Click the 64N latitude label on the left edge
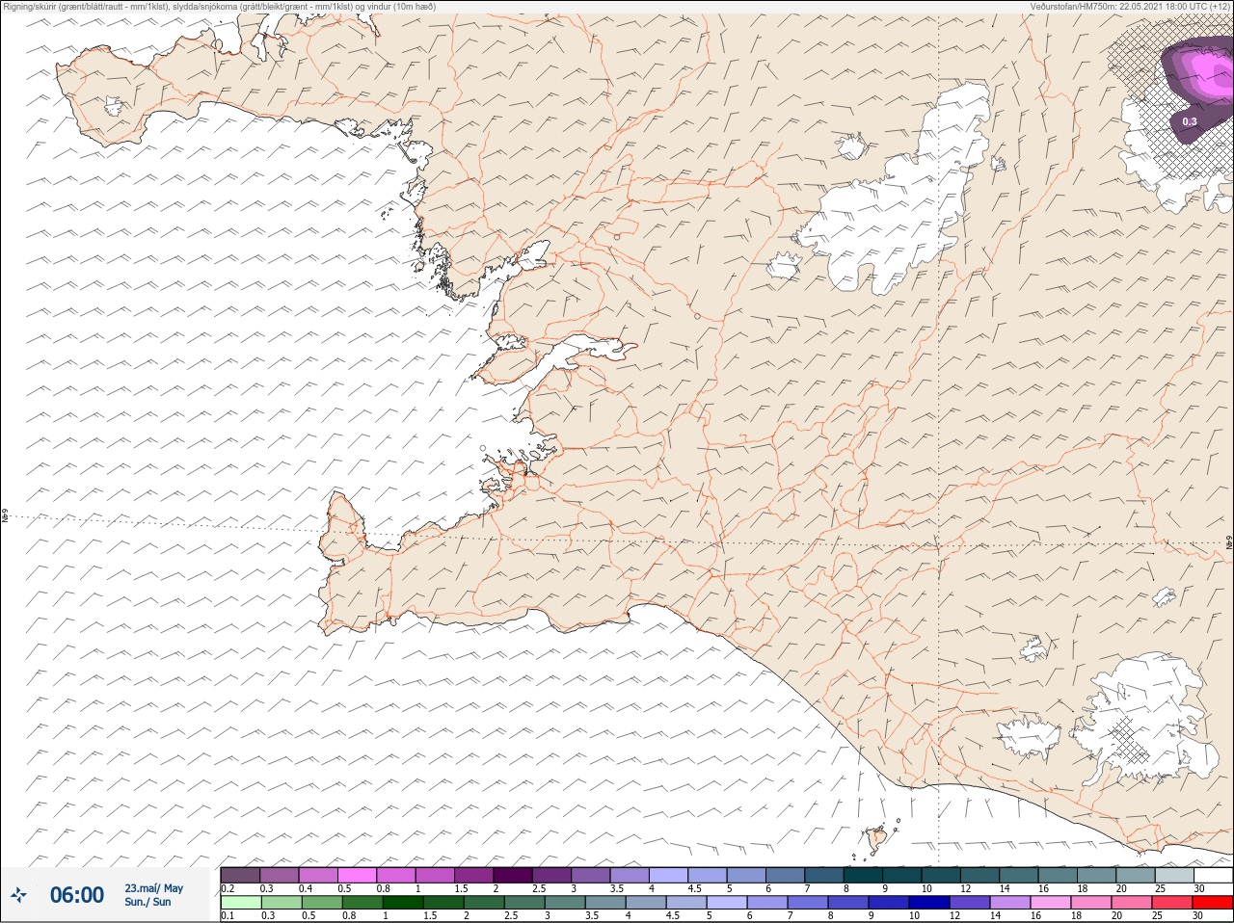1234x923 pixels. pos(5,516)
